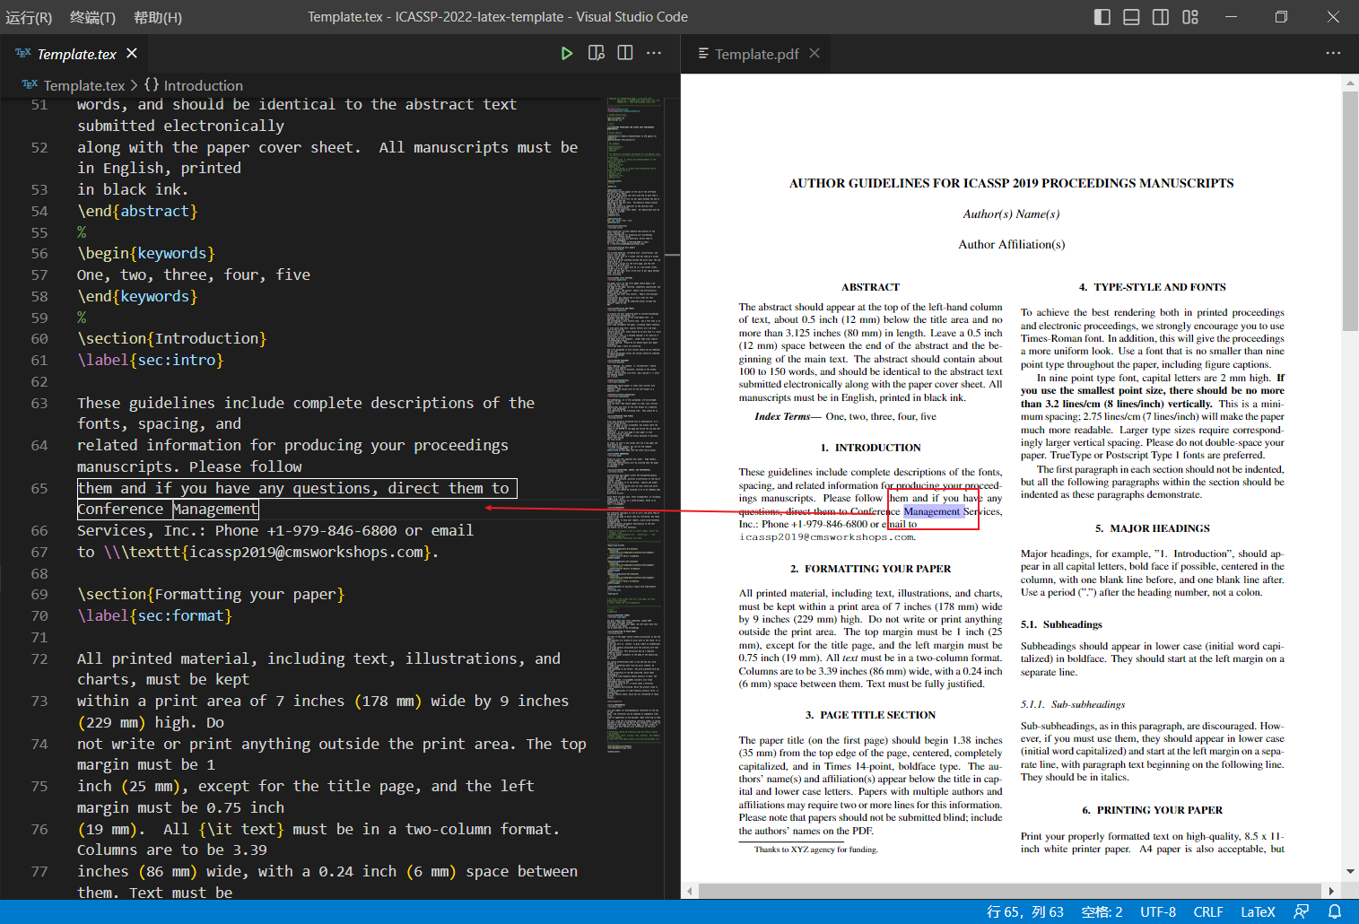Click line number 69 in the gutter
This screenshot has height=924, width=1359.
point(39,594)
